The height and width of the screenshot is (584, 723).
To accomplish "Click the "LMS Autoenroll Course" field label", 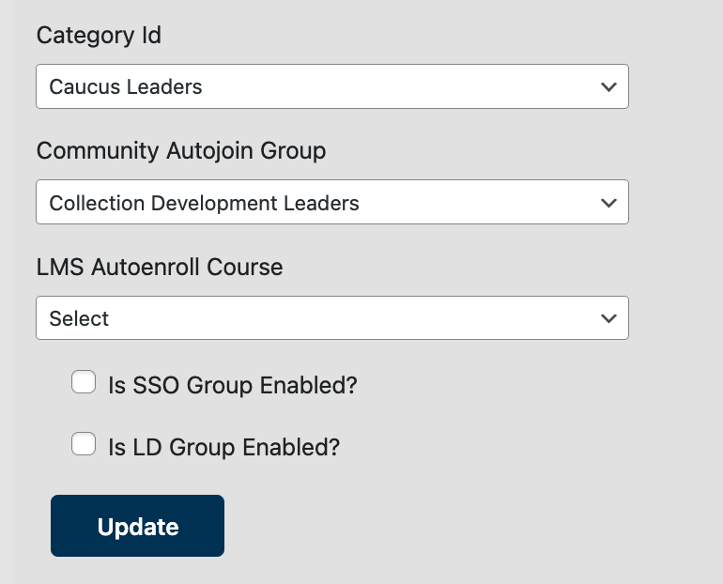I will (160, 267).
